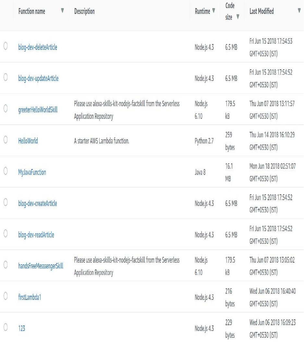
Task: Click the Code size sort arrow
Action: [x=238, y=17]
